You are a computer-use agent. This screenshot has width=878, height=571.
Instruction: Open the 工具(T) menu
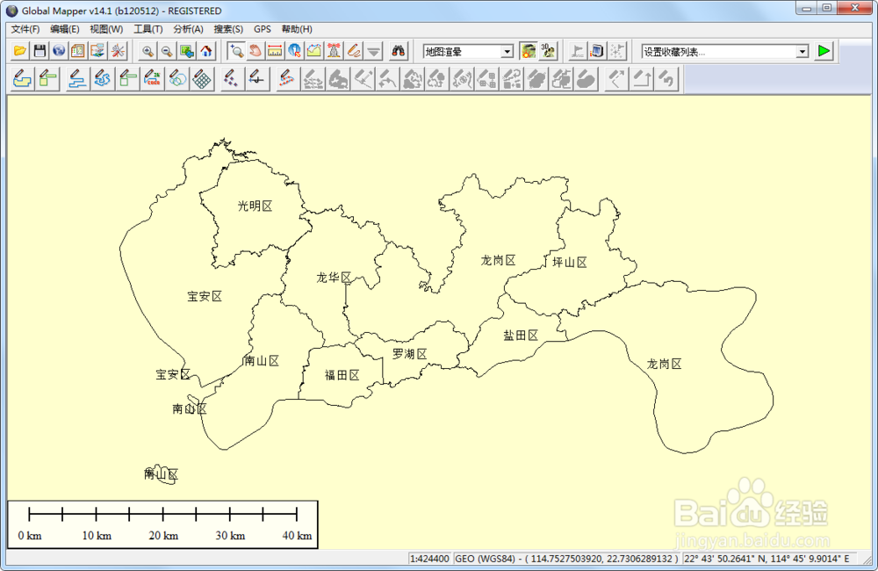click(148, 29)
